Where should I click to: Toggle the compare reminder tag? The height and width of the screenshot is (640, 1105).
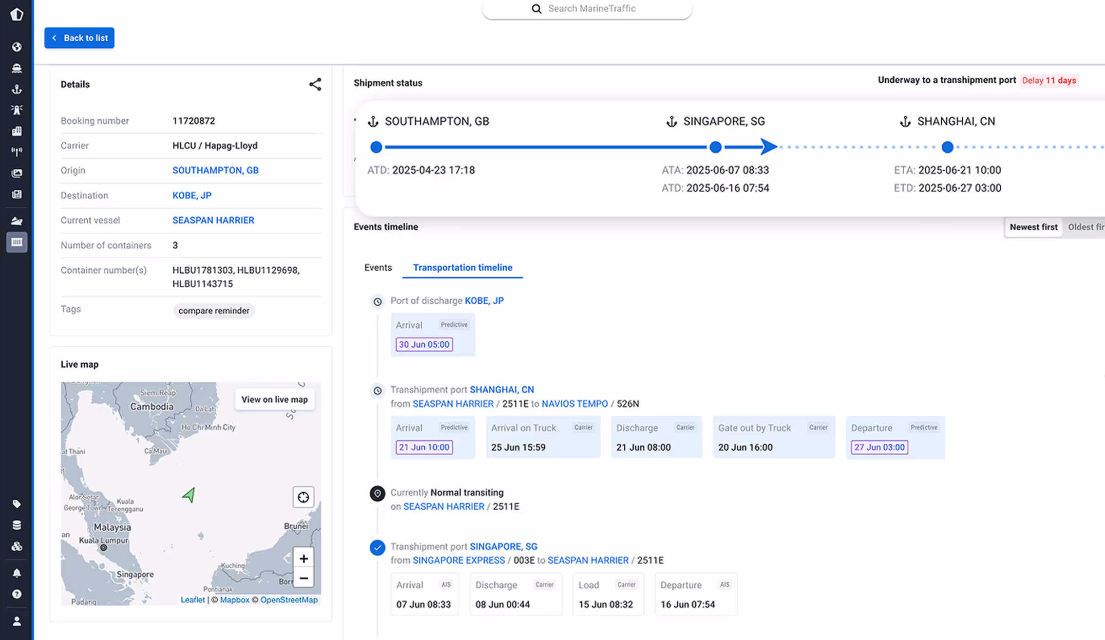point(214,310)
